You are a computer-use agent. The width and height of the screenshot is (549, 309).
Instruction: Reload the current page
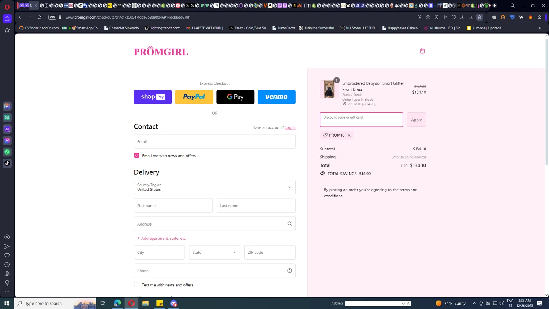(x=39, y=17)
